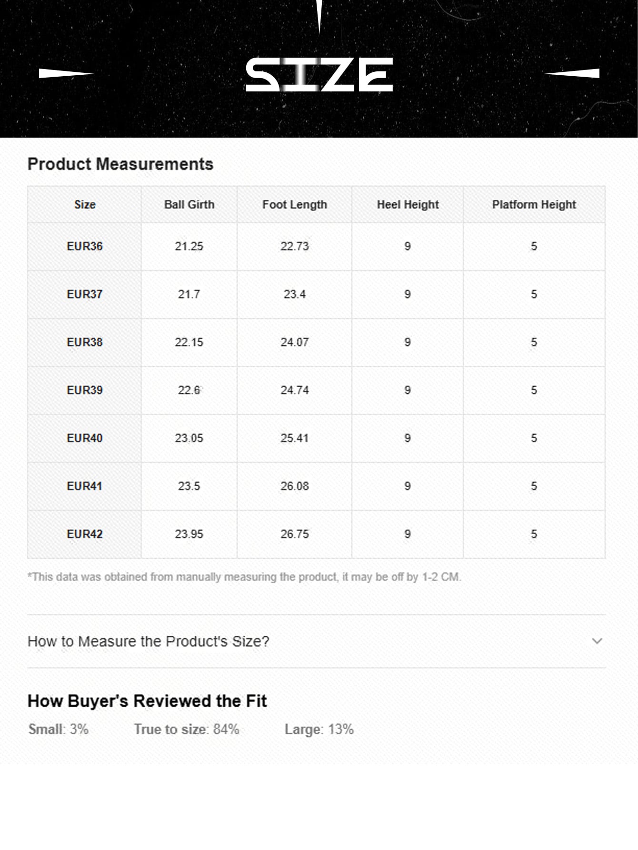The width and height of the screenshot is (638, 850).
Task: Select the Ball Girth column header
Action: click(189, 205)
